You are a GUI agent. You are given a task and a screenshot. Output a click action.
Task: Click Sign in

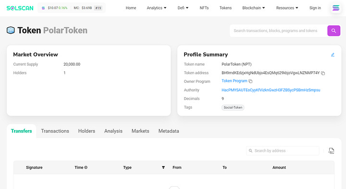(x=315, y=8)
